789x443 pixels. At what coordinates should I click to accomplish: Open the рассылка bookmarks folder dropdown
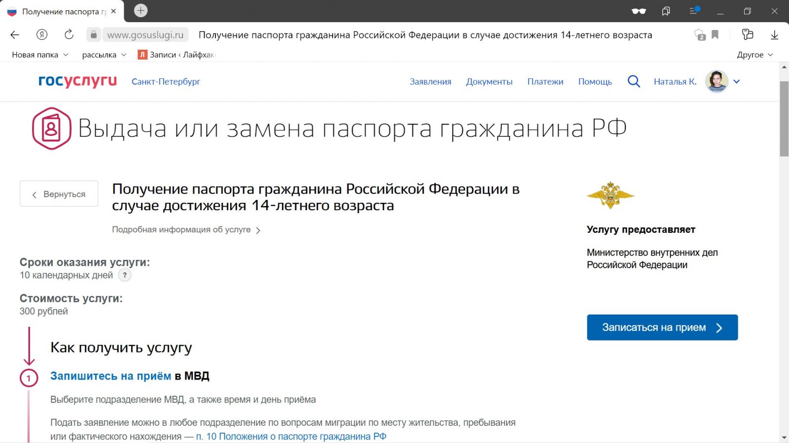coord(104,55)
